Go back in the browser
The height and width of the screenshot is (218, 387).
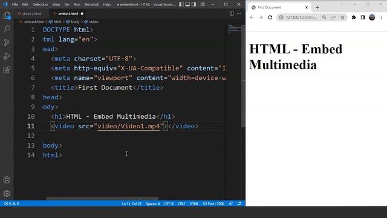pos(252,18)
